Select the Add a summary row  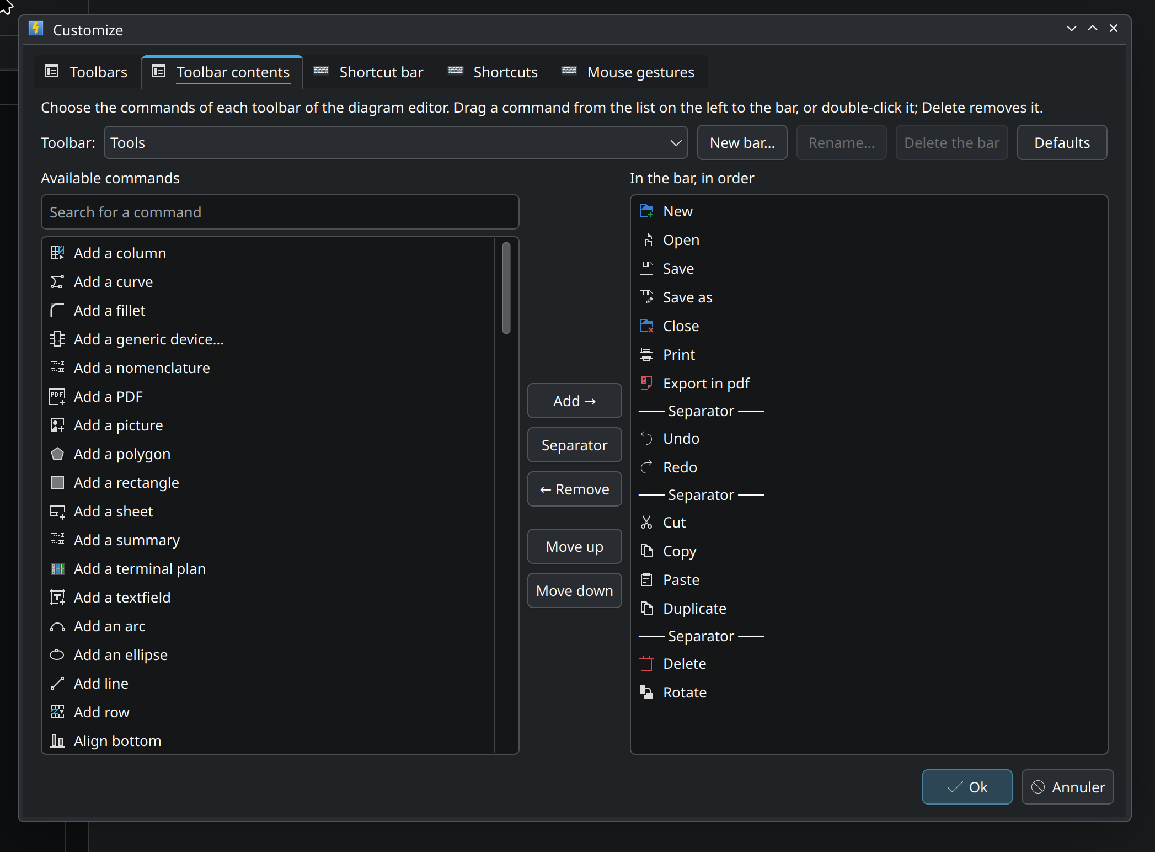coord(269,540)
